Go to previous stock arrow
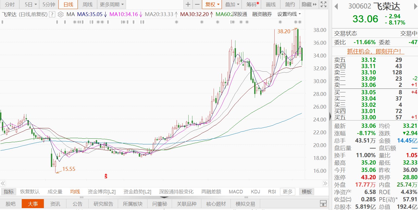Viewport: 418px width, 210px height. (x=336, y=6)
